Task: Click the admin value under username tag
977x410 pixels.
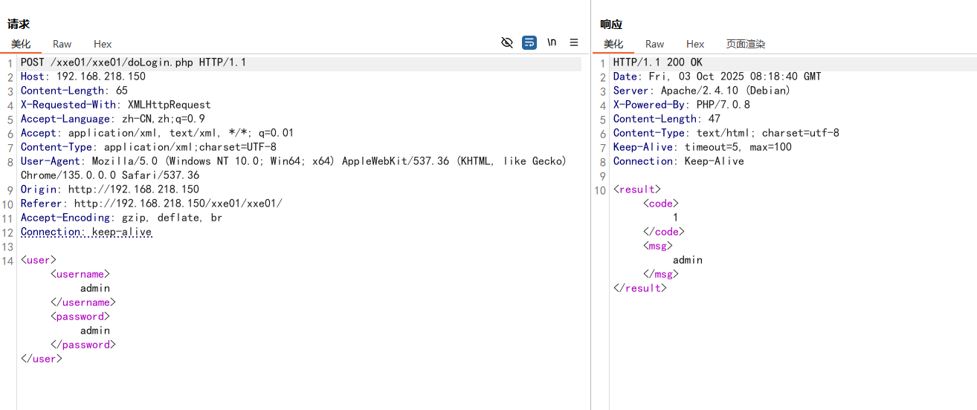Action: pos(95,288)
